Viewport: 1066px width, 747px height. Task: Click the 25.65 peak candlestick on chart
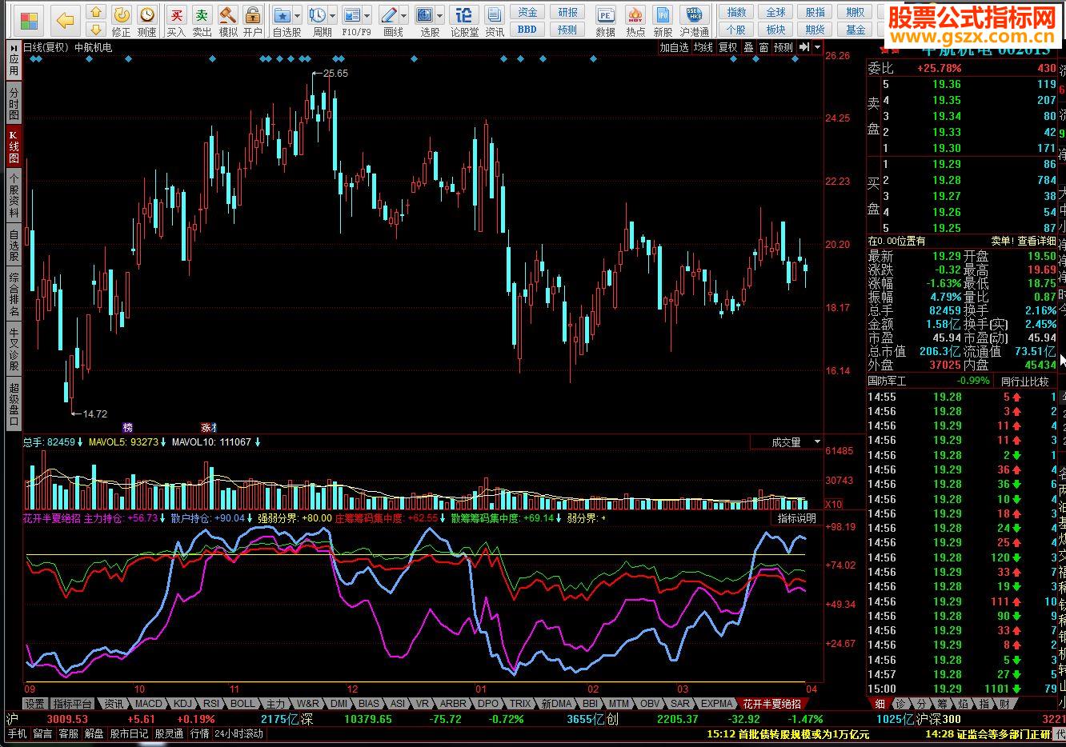point(312,100)
